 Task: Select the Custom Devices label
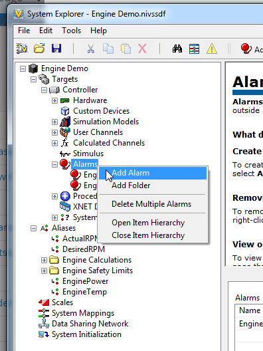click(x=102, y=111)
